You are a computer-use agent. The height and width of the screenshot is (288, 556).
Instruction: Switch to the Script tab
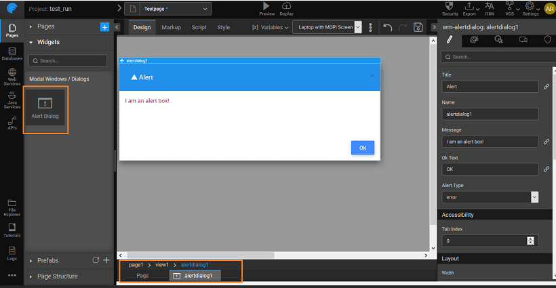pos(199,28)
